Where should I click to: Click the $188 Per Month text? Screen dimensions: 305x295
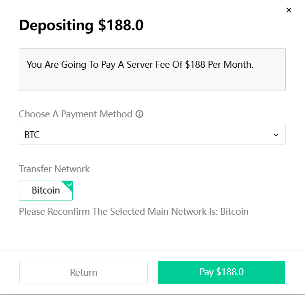click(219, 64)
